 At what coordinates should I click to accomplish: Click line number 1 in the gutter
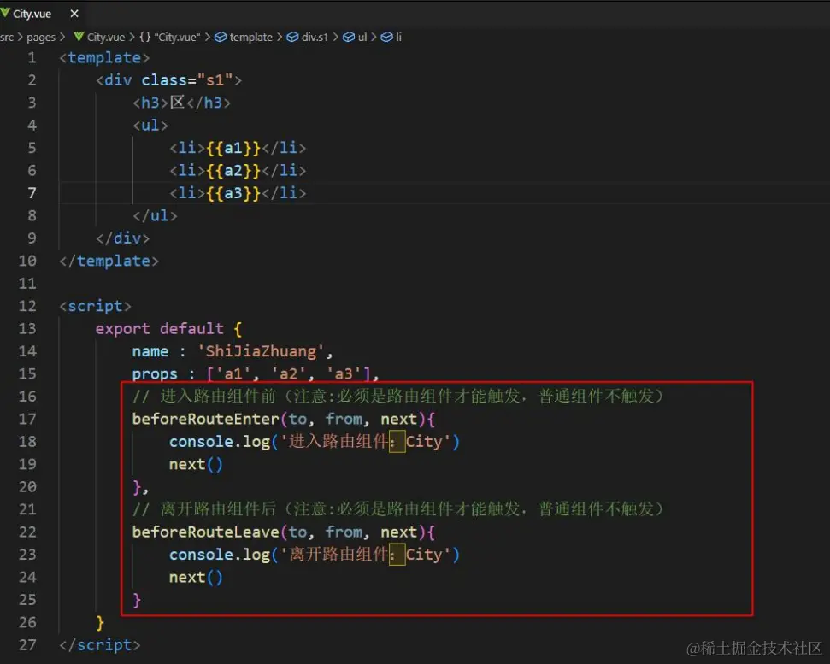point(32,57)
